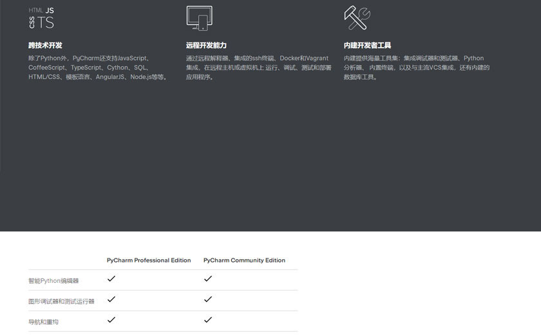Click Professional checkmark for 智能Python编辑器
The image size is (541, 335).
pos(111,278)
